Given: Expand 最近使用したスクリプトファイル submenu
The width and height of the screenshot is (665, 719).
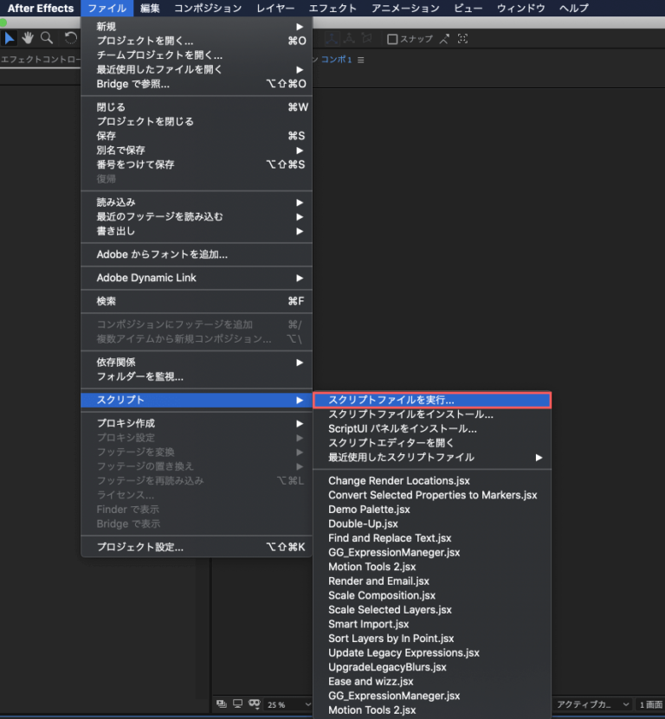Looking at the screenshot, I should [432, 457].
